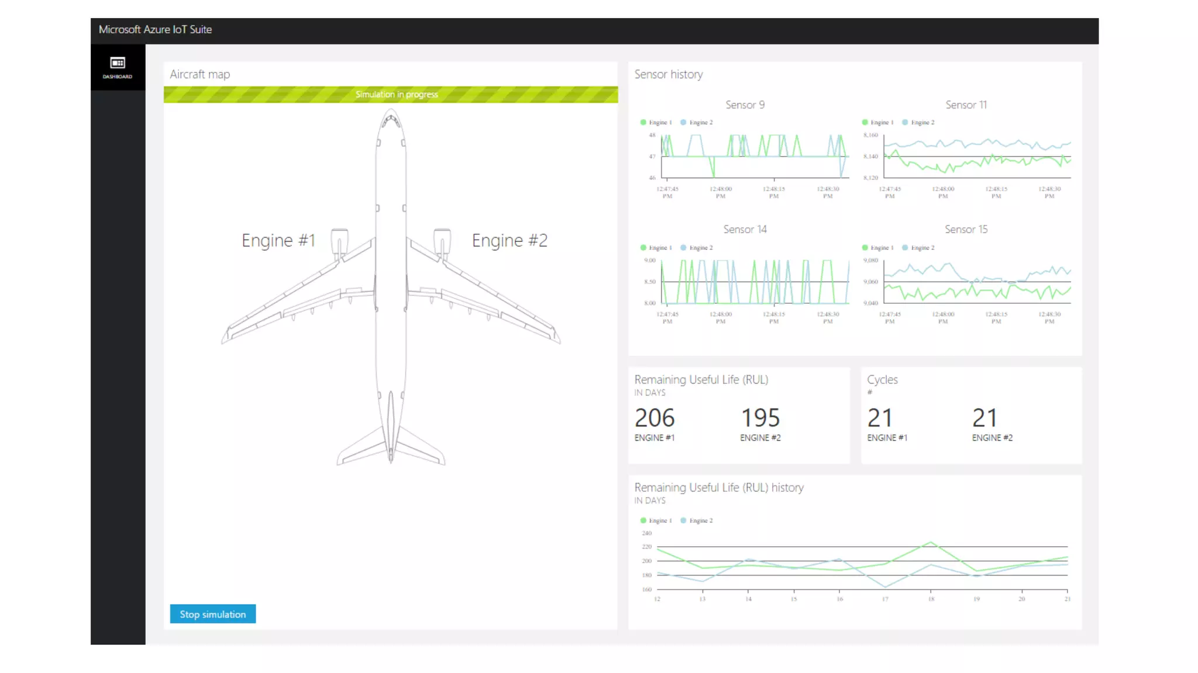Click the Microsoft Azure IoT Suite title
The height and width of the screenshot is (673, 1198).
[155, 30]
